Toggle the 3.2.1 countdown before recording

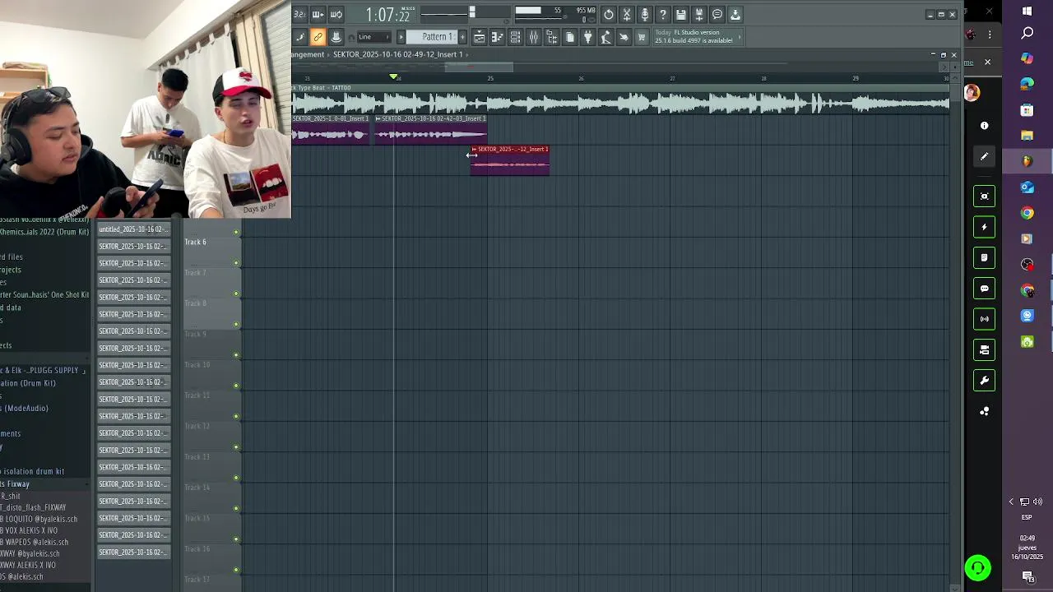pyautogui.click(x=300, y=15)
